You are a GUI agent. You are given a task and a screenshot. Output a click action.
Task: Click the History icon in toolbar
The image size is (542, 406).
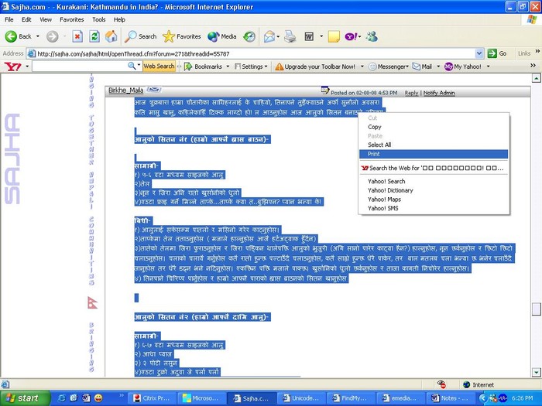tap(249, 36)
